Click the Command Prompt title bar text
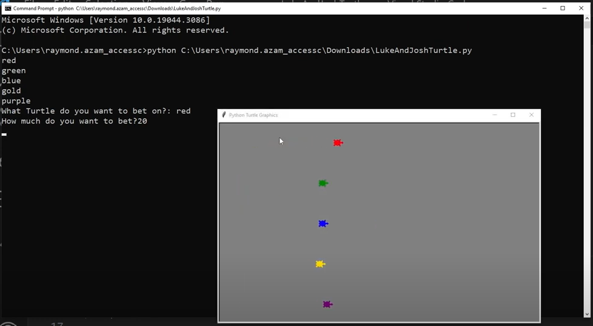Image resolution: width=593 pixels, height=326 pixels. click(116, 8)
